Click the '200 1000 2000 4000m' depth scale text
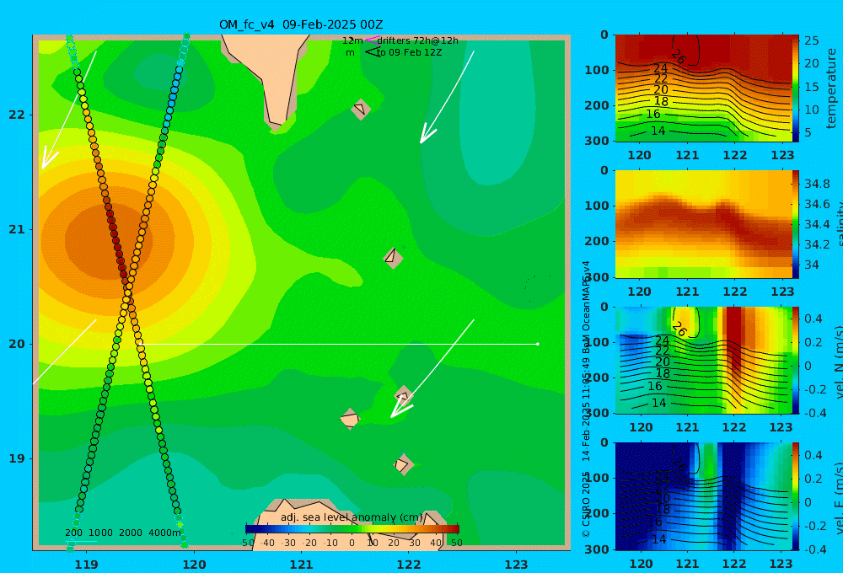Image resolution: width=843 pixels, height=573 pixels. [123, 533]
